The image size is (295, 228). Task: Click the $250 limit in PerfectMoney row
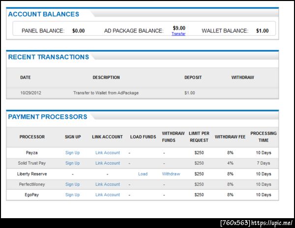click(199, 184)
